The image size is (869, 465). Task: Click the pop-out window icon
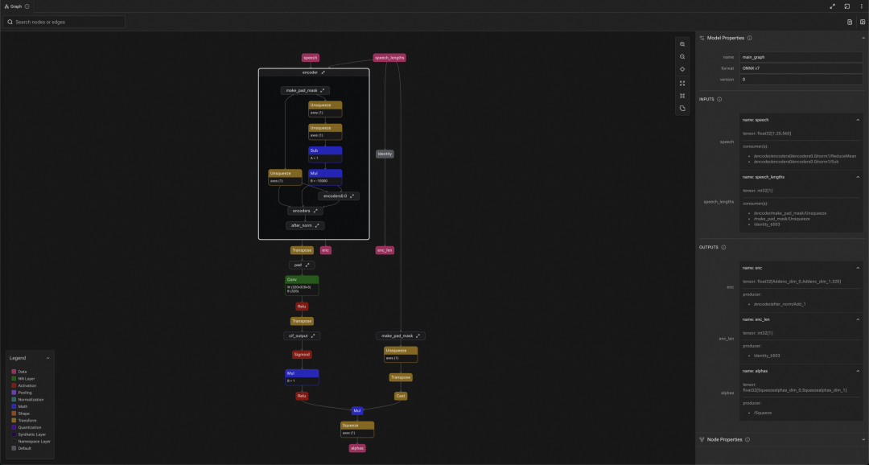click(x=846, y=6)
